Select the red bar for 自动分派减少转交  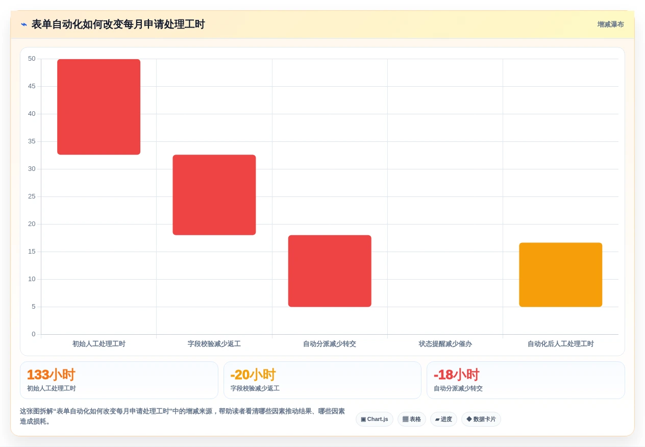click(330, 271)
